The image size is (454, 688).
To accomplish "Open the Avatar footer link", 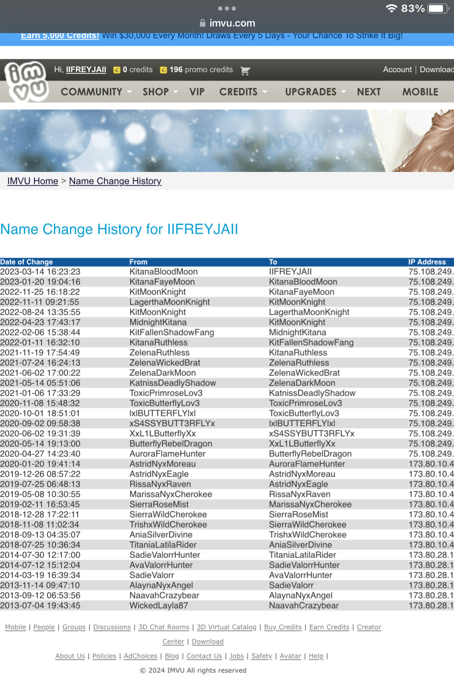I will (291, 656).
